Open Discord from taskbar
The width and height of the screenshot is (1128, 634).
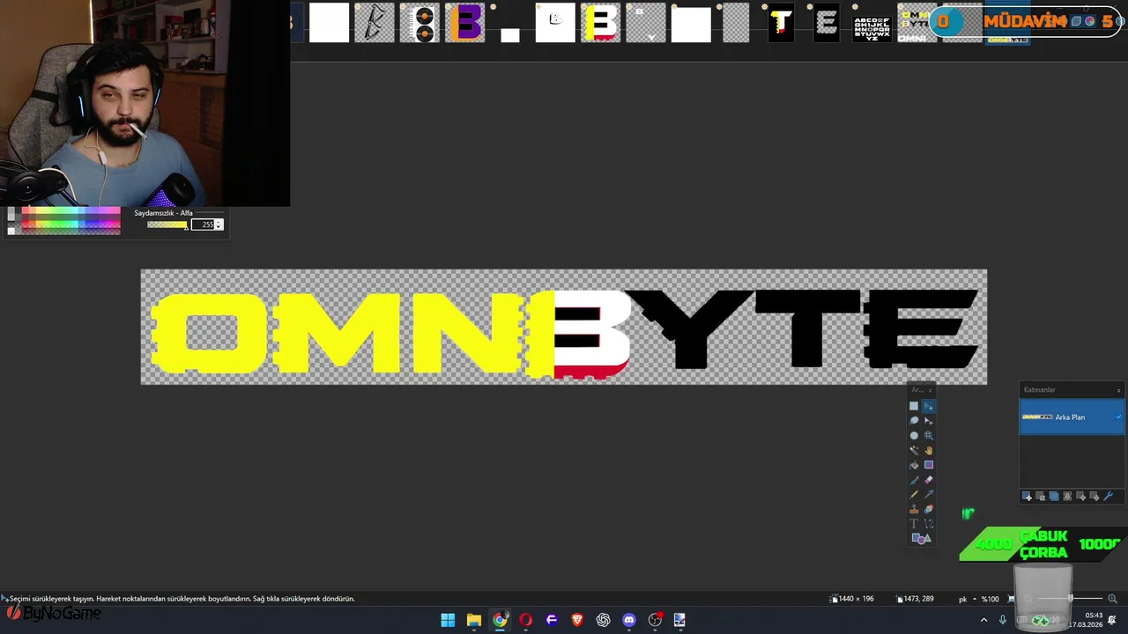tap(629, 620)
